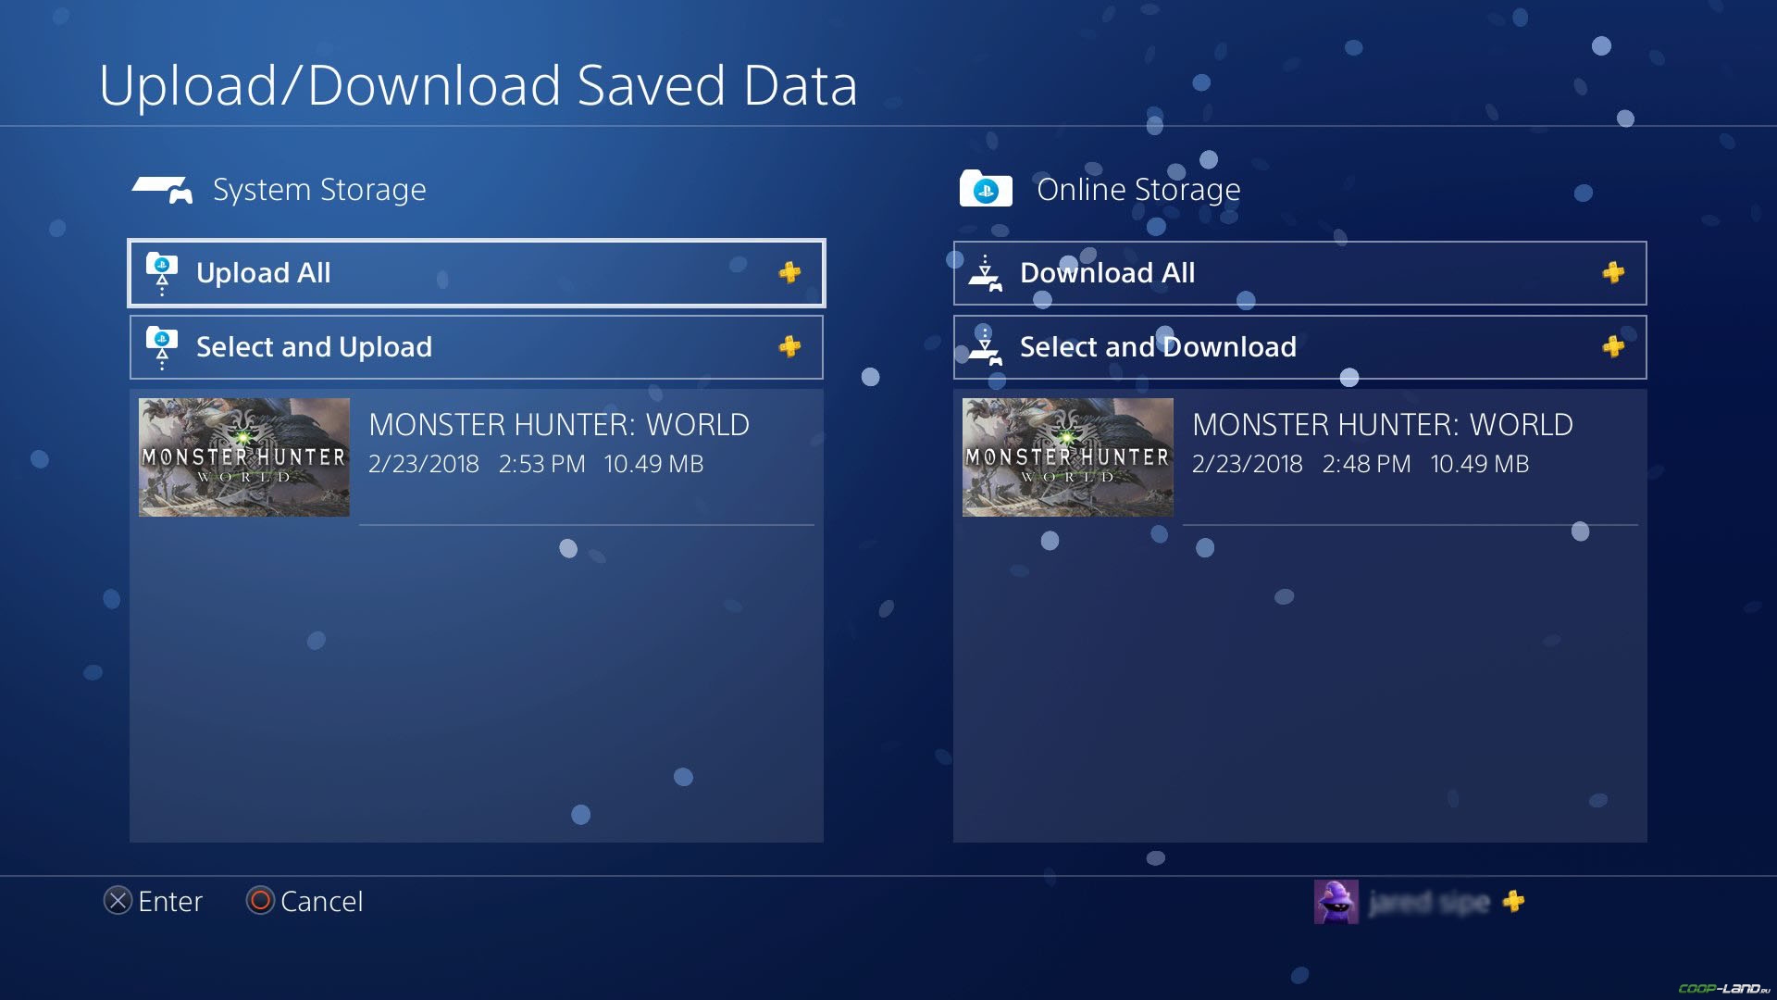Click the download icon beside Download All
This screenshot has width=1777, height=1000.
pyautogui.click(x=986, y=274)
